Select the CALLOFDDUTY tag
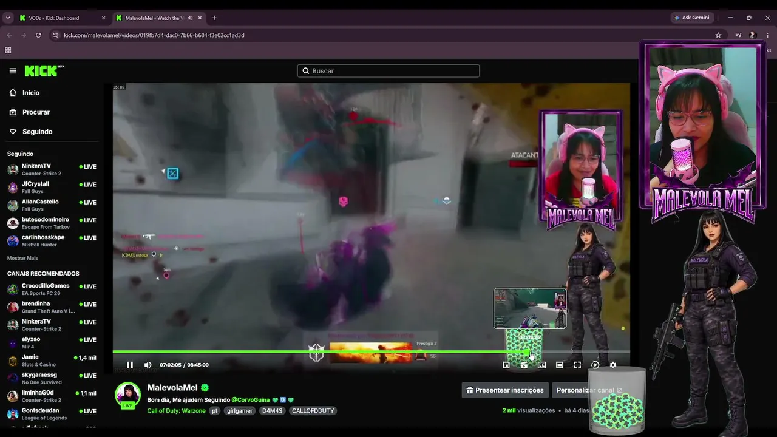The height and width of the screenshot is (437, 777). 313,411
